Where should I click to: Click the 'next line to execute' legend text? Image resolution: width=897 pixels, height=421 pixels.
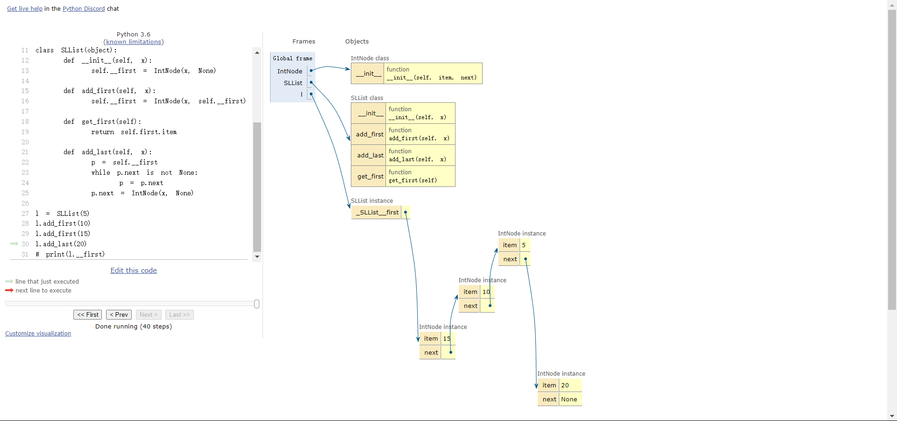pos(43,291)
